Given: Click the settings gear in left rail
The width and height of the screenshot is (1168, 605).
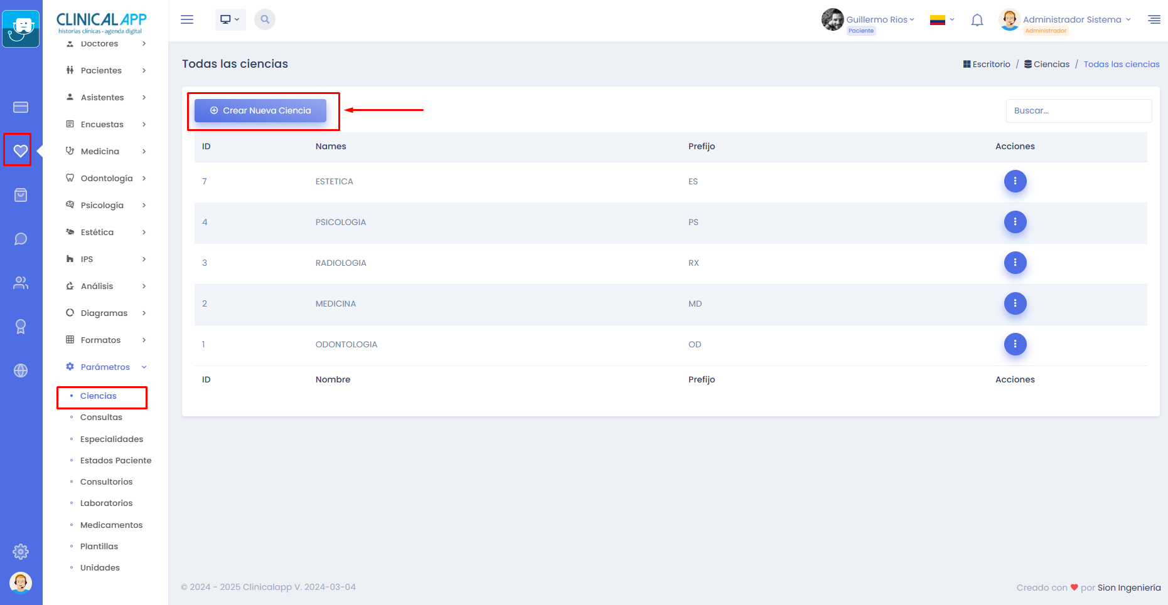Looking at the screenshot, I should click(x=20, y=552).
